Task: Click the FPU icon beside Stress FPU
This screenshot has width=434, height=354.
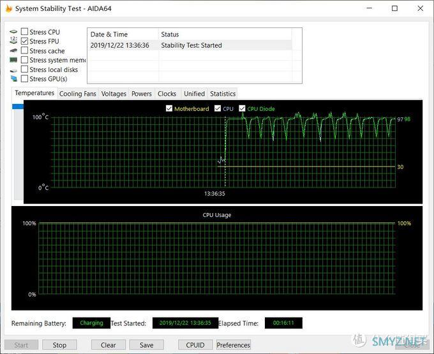Action: pos(13,40)
